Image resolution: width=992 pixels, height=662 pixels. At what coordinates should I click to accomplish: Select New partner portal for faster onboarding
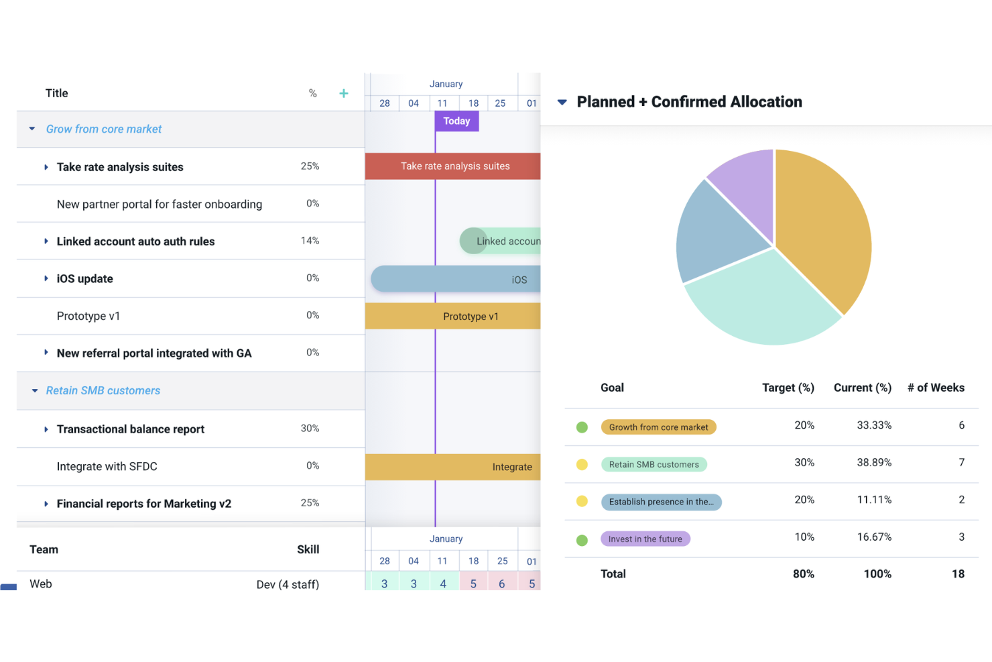(160, 204)
